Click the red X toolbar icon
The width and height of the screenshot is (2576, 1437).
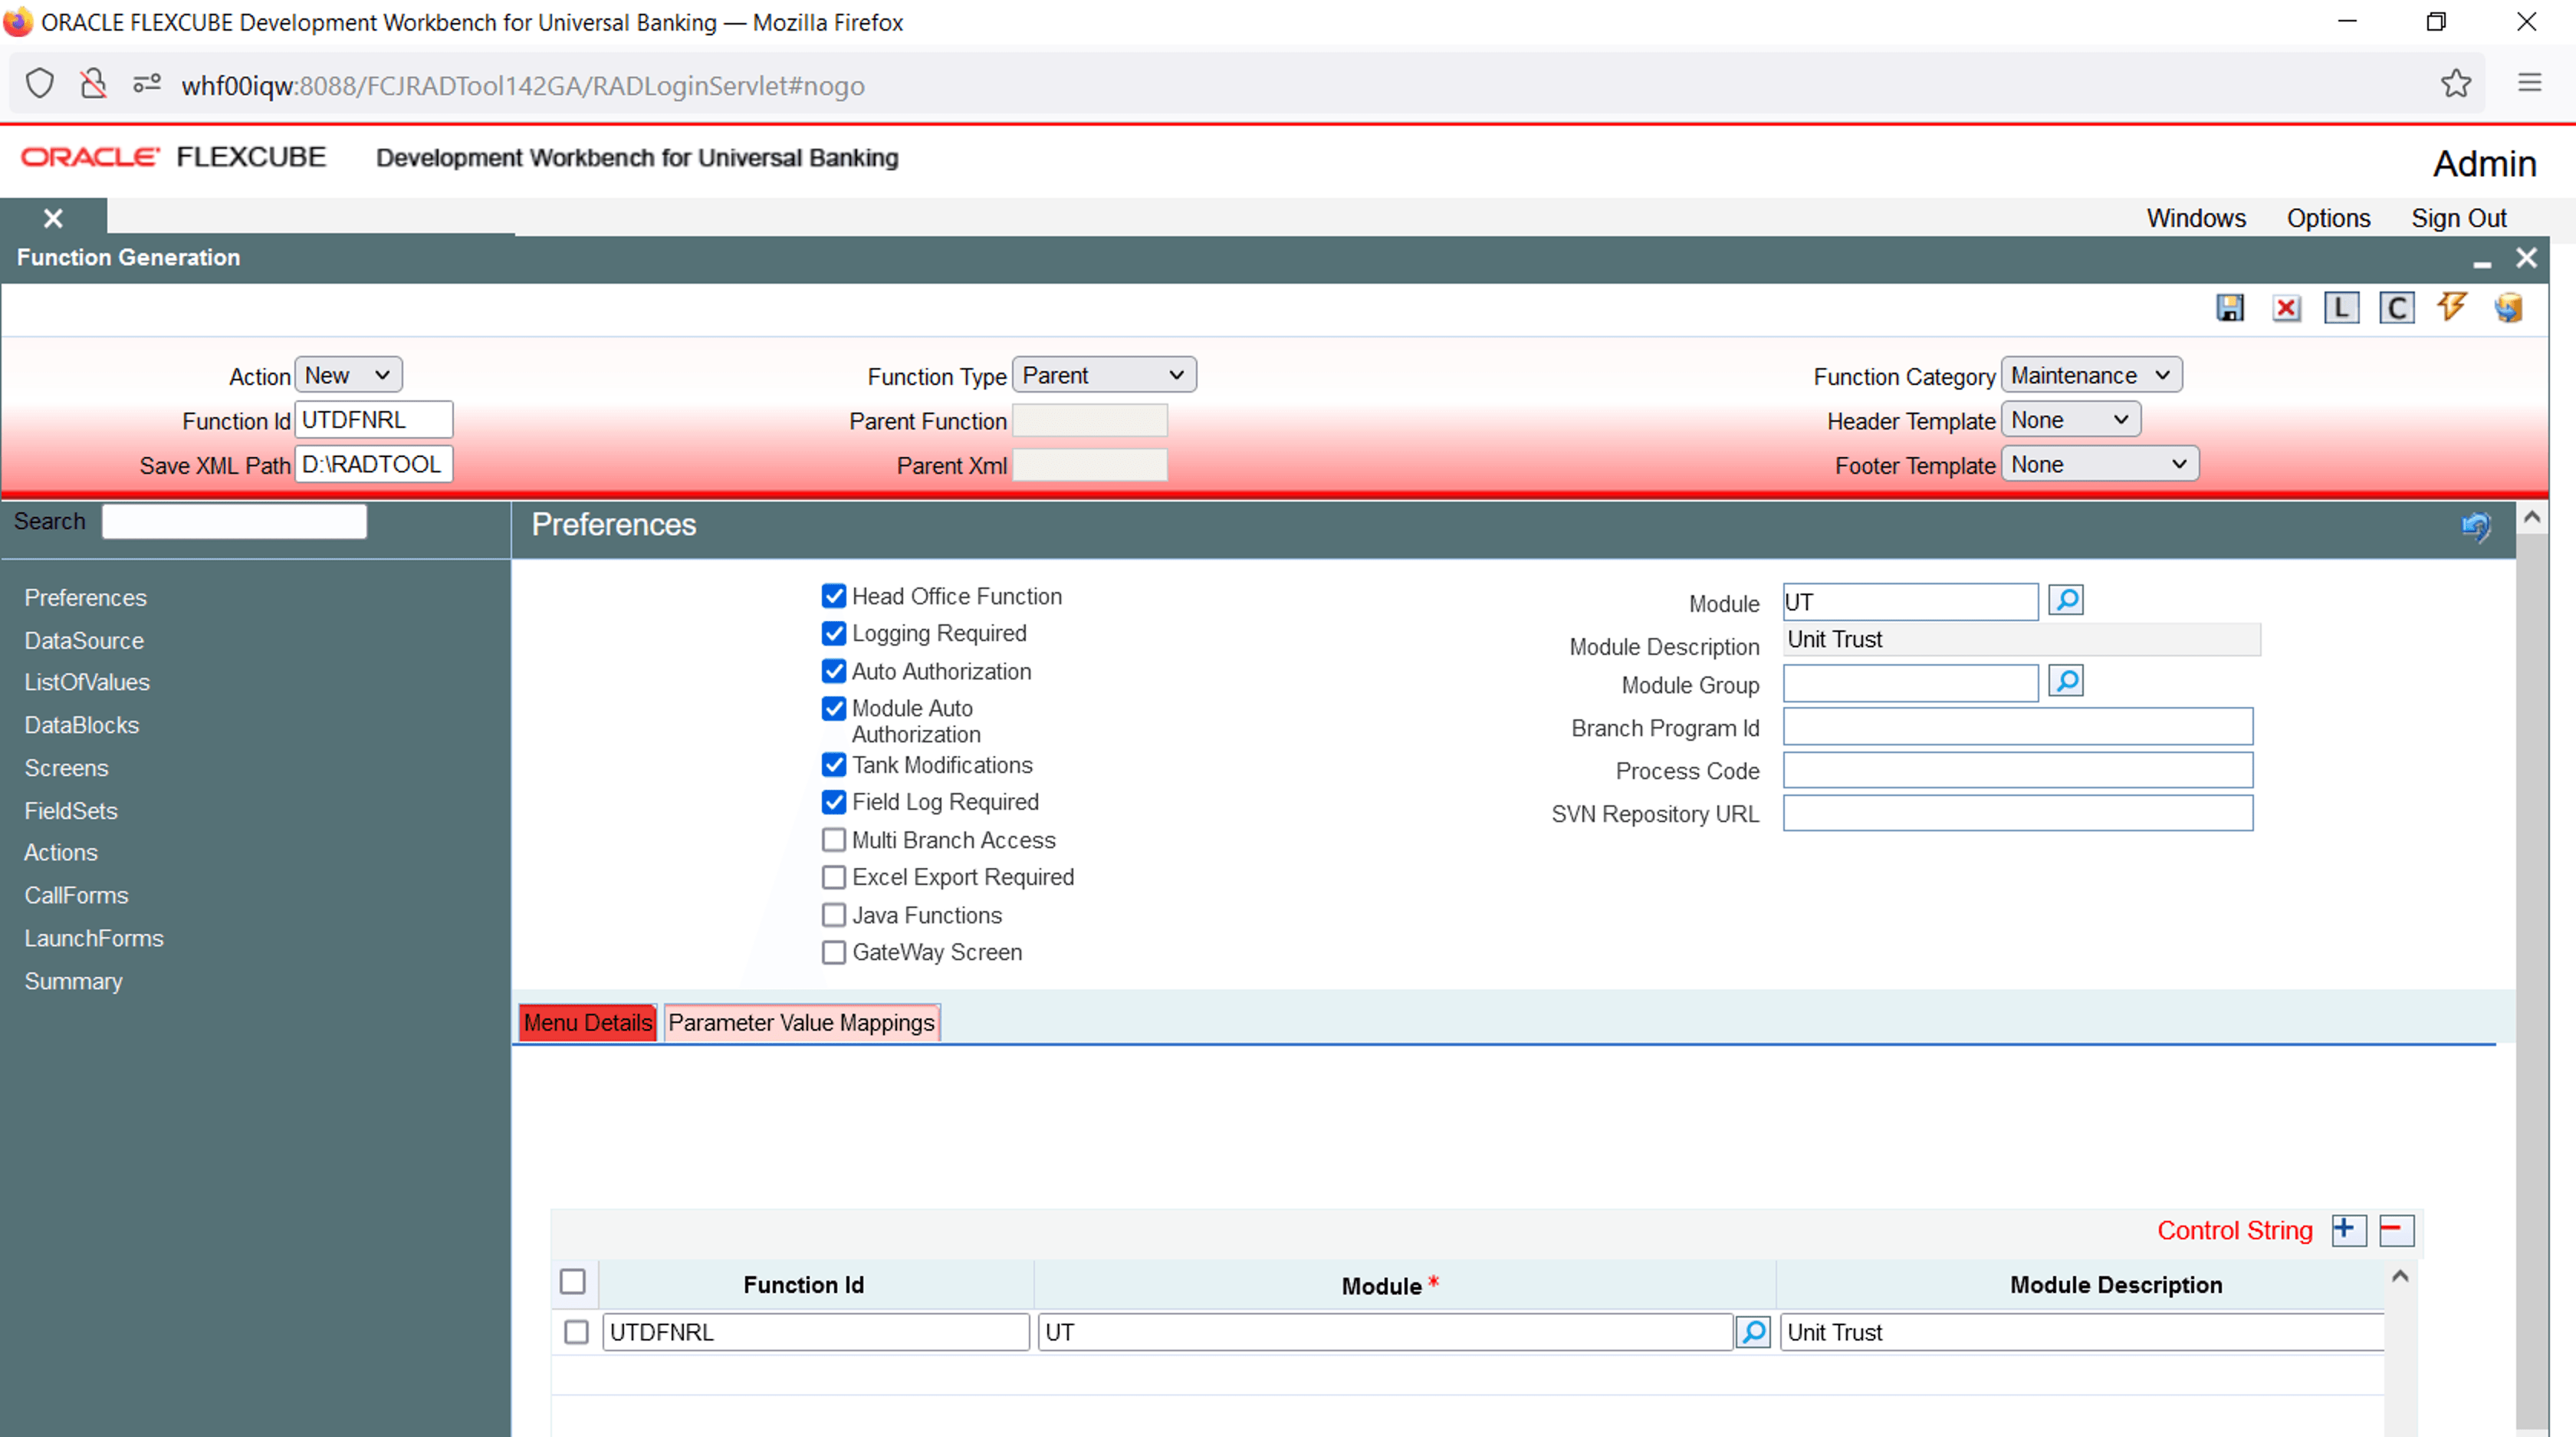2286,308
